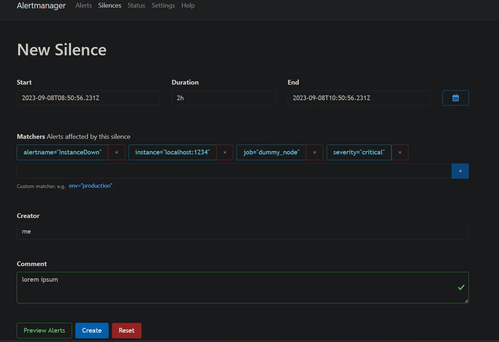Viewport: 499px width, 342px height.
Task: Click the End time input field
Action: pyautogui.click(x=359, y=98)
